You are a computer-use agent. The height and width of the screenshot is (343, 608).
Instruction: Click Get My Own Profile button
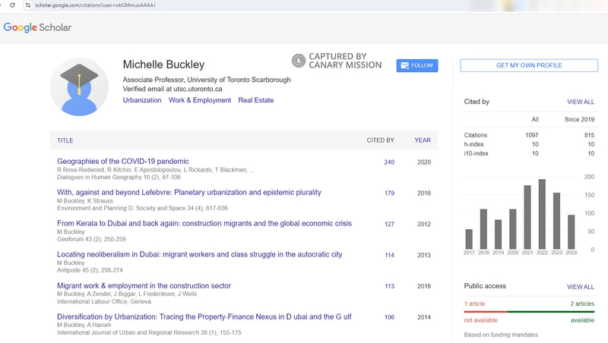[529, 65]
